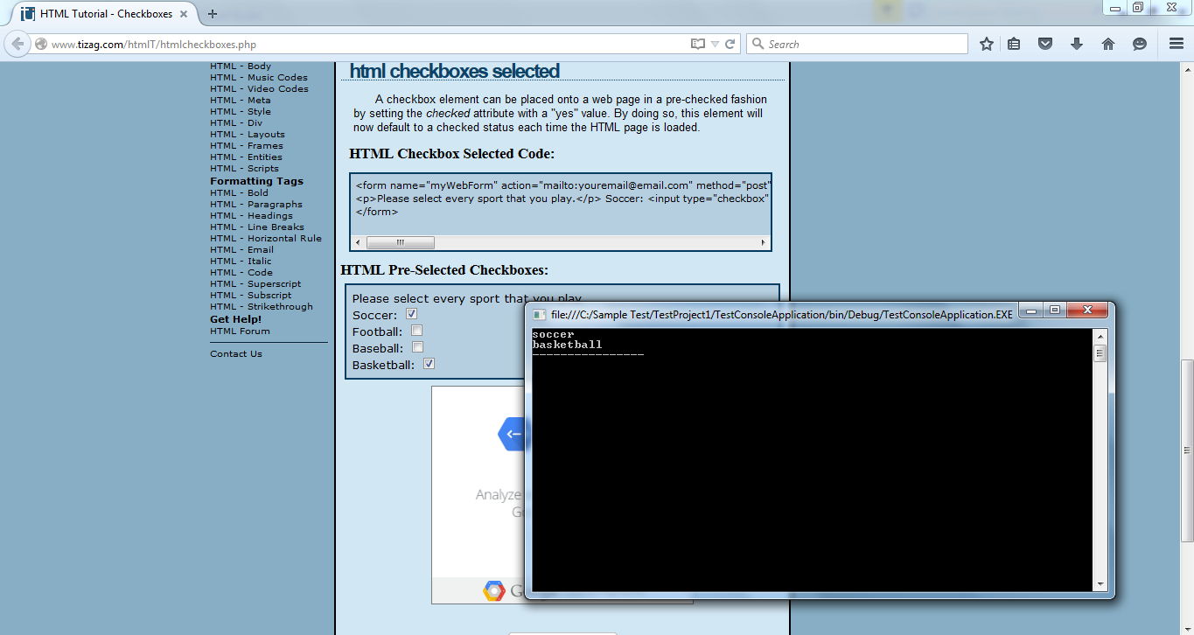Open the HTML - Meta link
1194x635 pixels.
pos(241,100)
